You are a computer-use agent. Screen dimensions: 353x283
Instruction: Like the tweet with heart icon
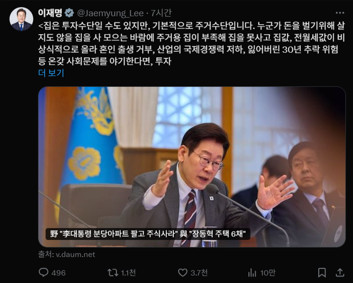pyautogui.click(x=183, y=272)
